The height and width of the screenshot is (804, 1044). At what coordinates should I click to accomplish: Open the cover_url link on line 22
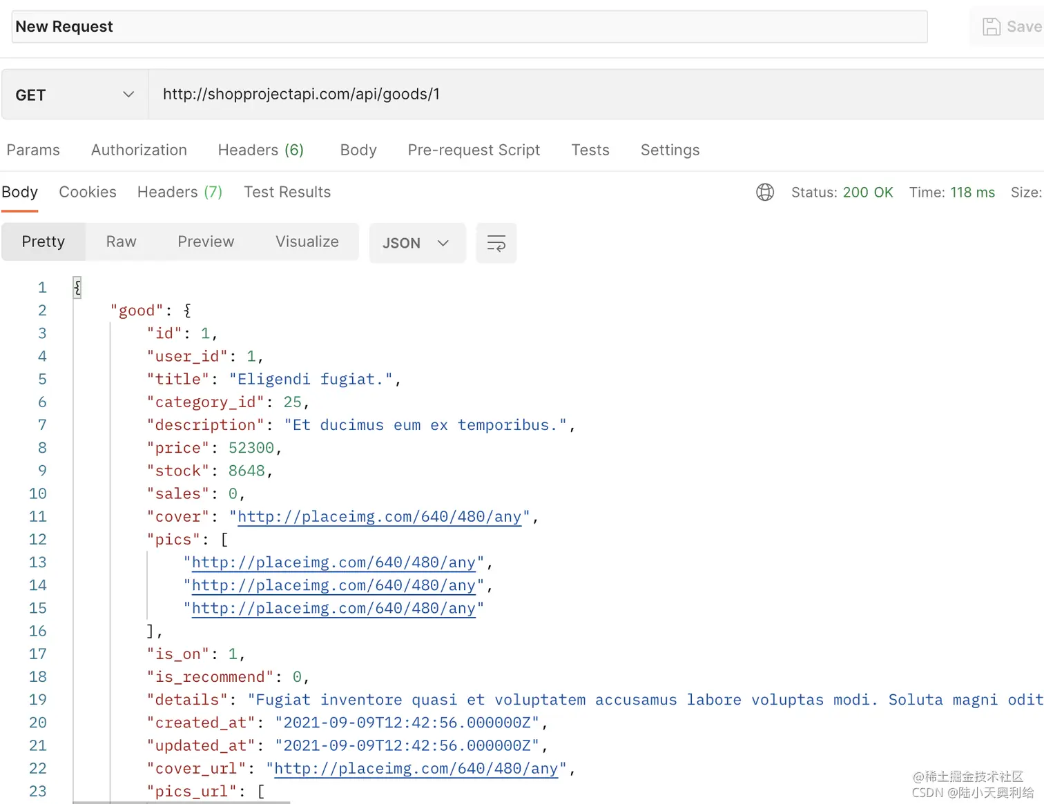tap(416, 769)
